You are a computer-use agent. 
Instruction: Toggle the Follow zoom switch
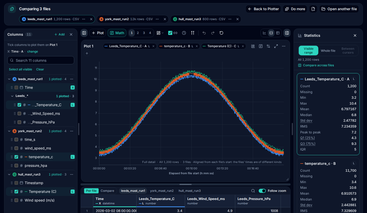point(262,191)
